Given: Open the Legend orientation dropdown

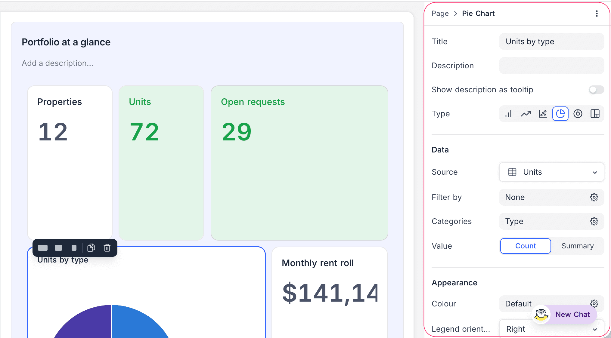Looking at the screenshot, I should coord(551,329).
